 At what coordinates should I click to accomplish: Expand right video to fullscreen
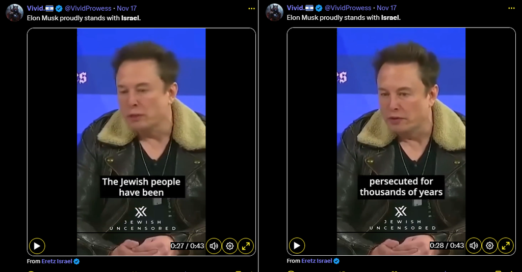(x=506, y=246)
